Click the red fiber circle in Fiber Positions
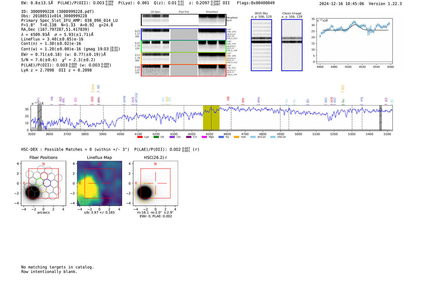Screen dimensions: 423x288 (44, 176)
